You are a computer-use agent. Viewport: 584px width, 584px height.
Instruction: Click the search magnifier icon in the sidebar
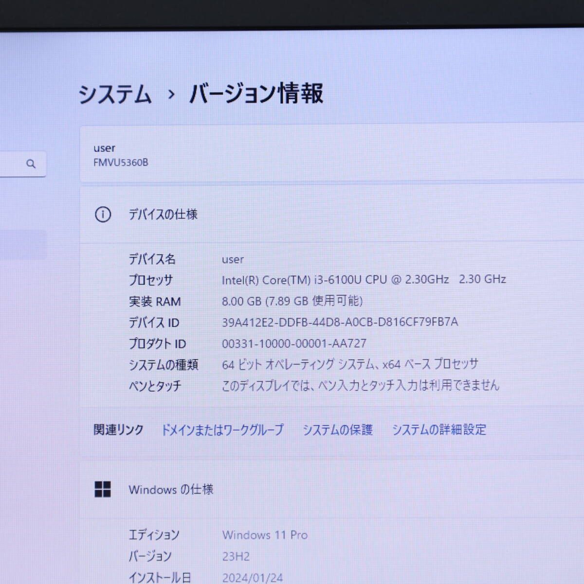[31, 164]
